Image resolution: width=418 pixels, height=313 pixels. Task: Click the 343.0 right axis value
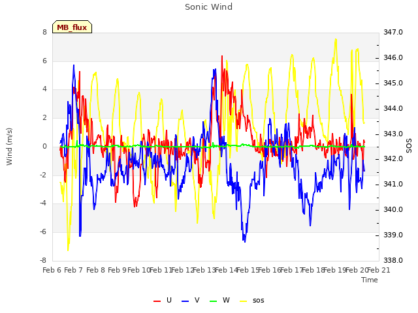pos(393,134)
